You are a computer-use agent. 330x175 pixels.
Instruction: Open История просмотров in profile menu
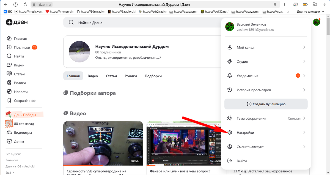pyautogui.click(x=266, y=90)
